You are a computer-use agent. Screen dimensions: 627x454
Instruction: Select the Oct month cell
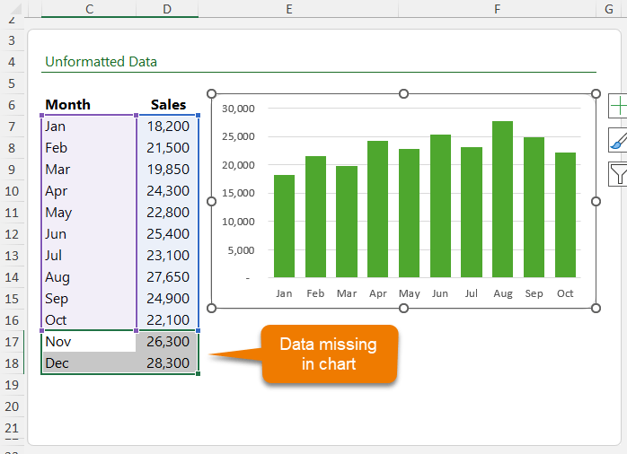click(x=89, y=320)
